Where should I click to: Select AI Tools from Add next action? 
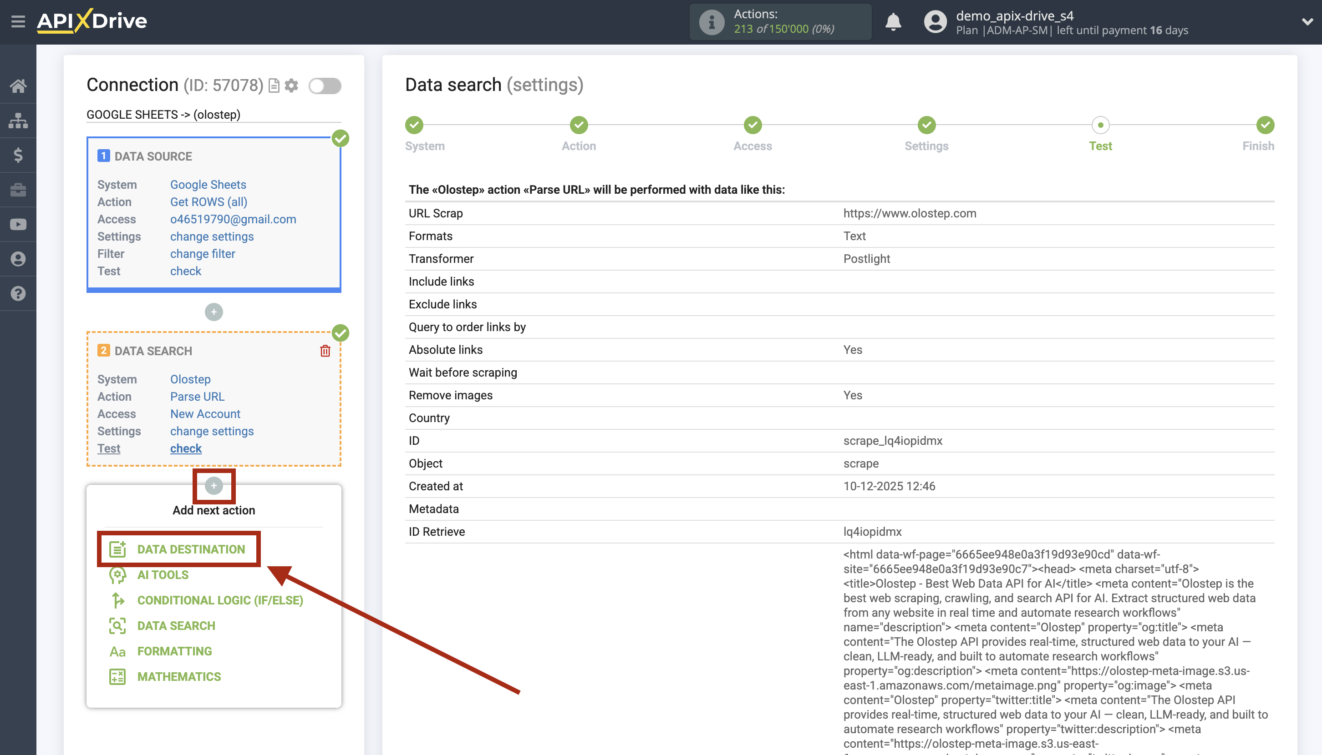pos(162,574)
